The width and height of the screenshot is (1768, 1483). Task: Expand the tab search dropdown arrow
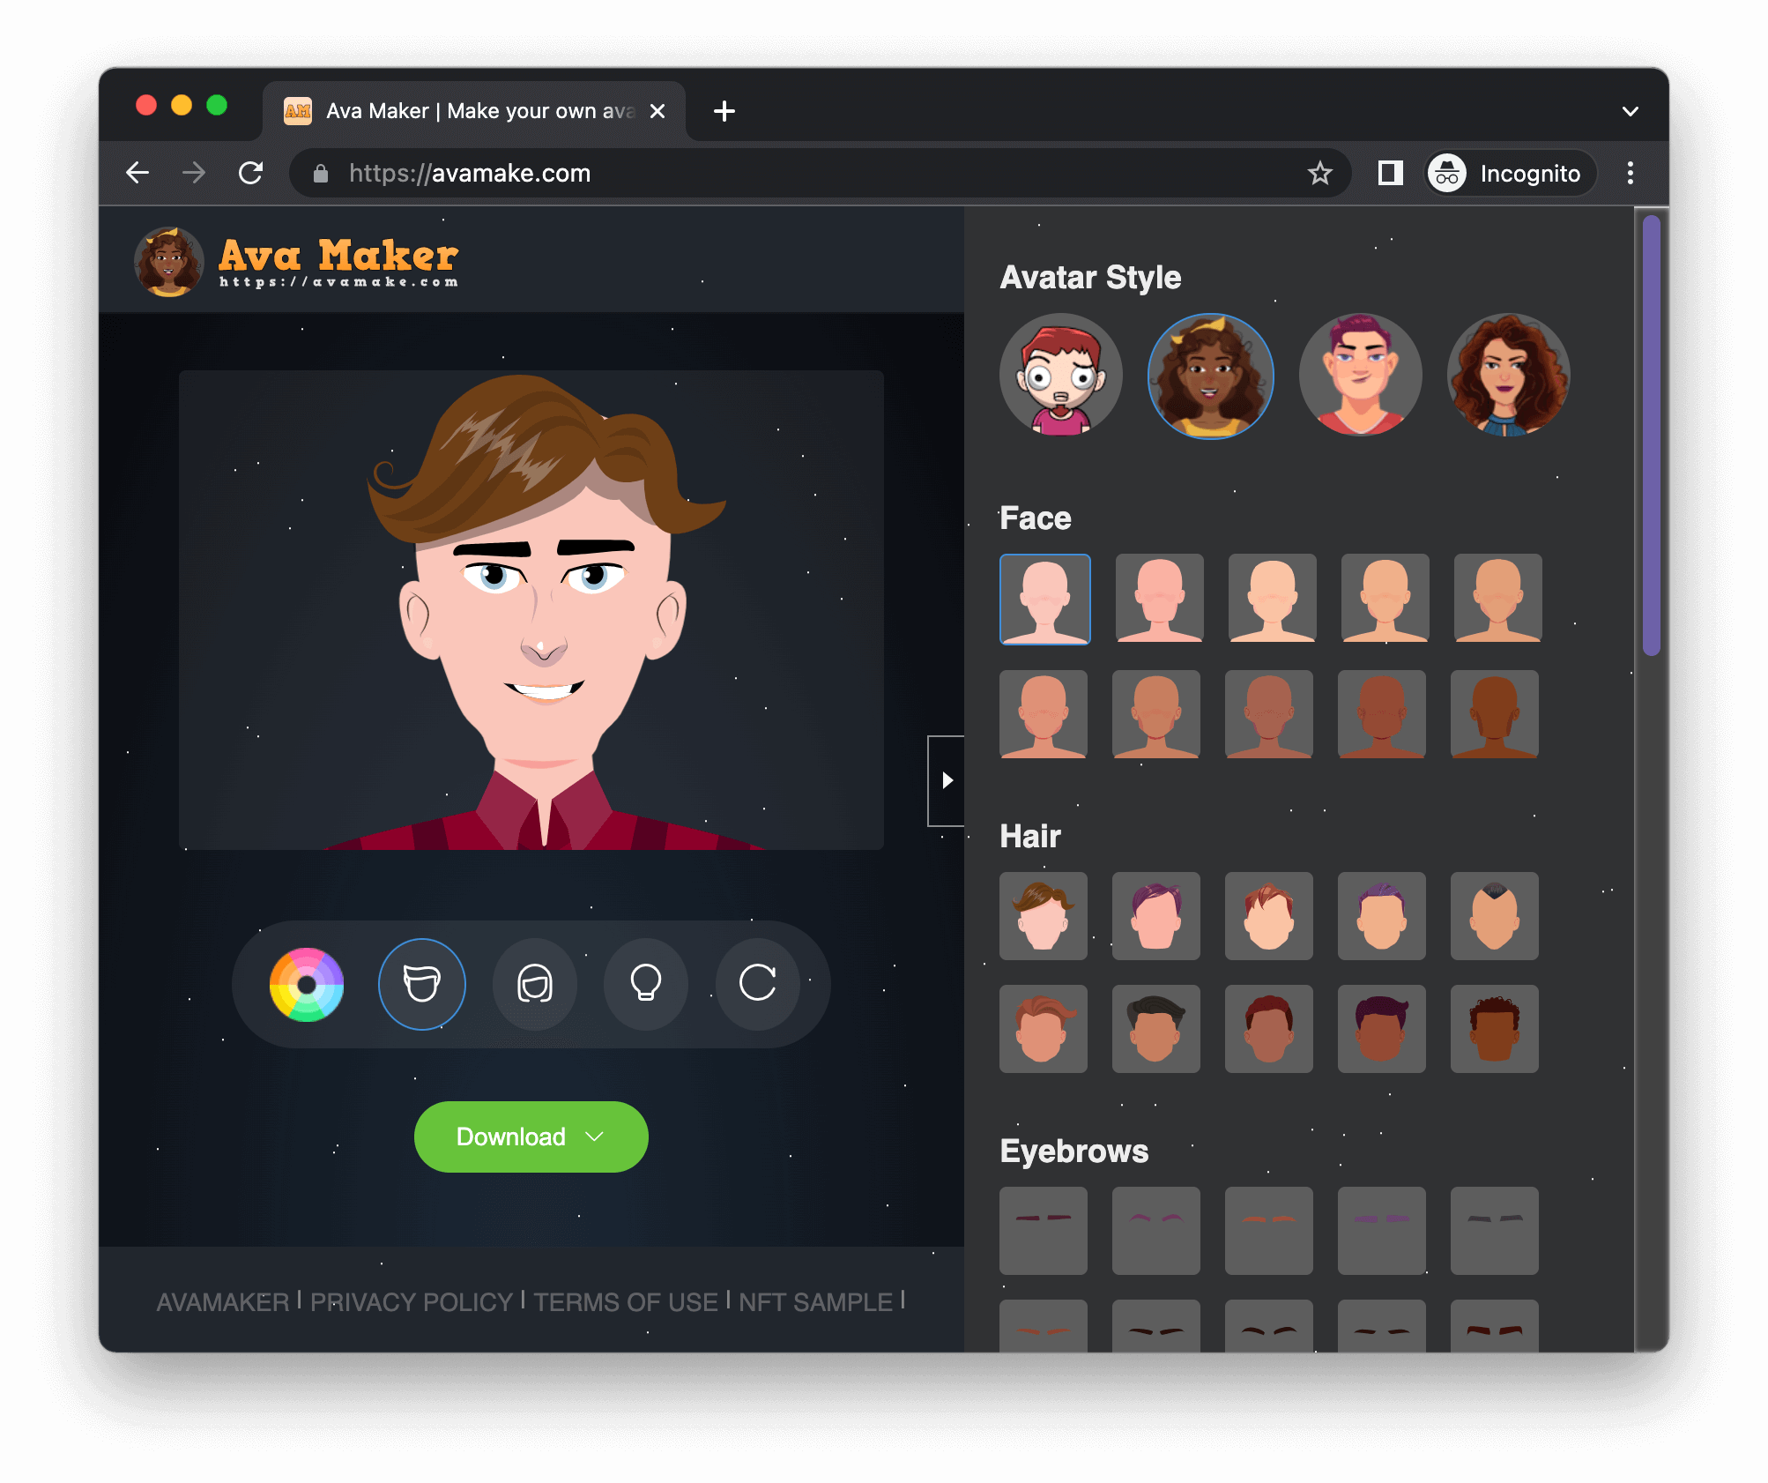point(1631,111)
